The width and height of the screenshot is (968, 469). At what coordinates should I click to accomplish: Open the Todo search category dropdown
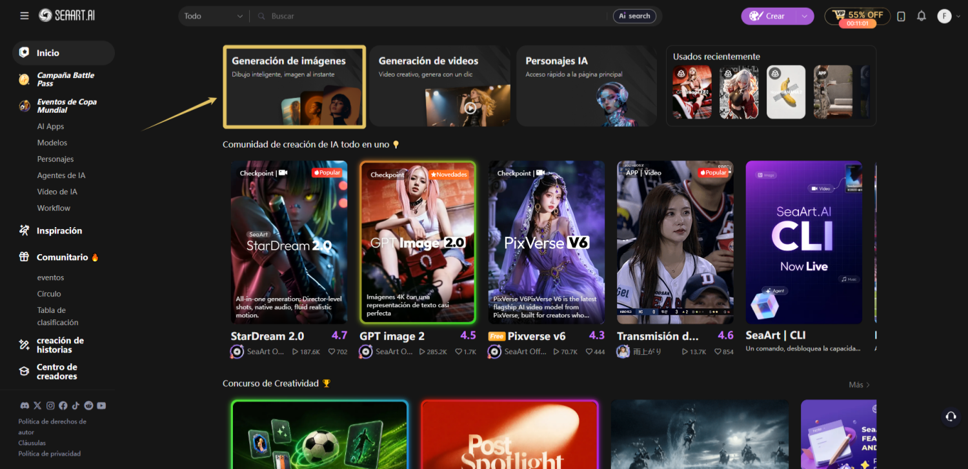[x=214, y=16]
